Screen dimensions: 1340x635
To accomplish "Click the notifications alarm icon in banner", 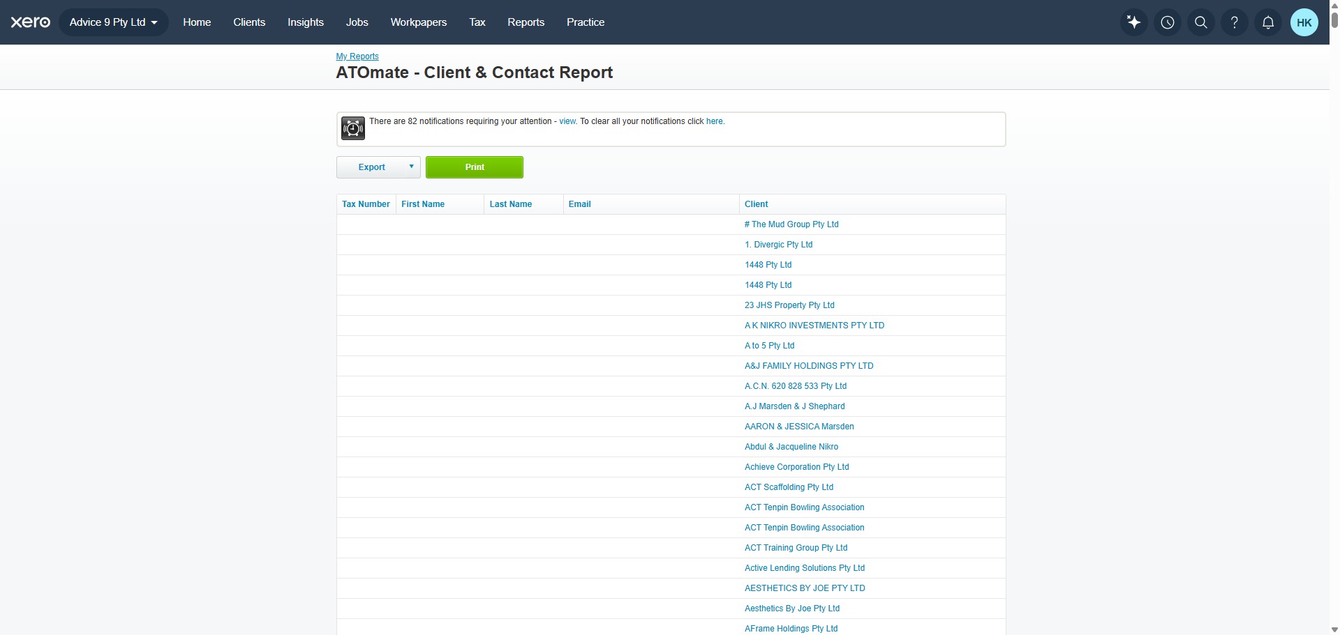I will (353, 128).
